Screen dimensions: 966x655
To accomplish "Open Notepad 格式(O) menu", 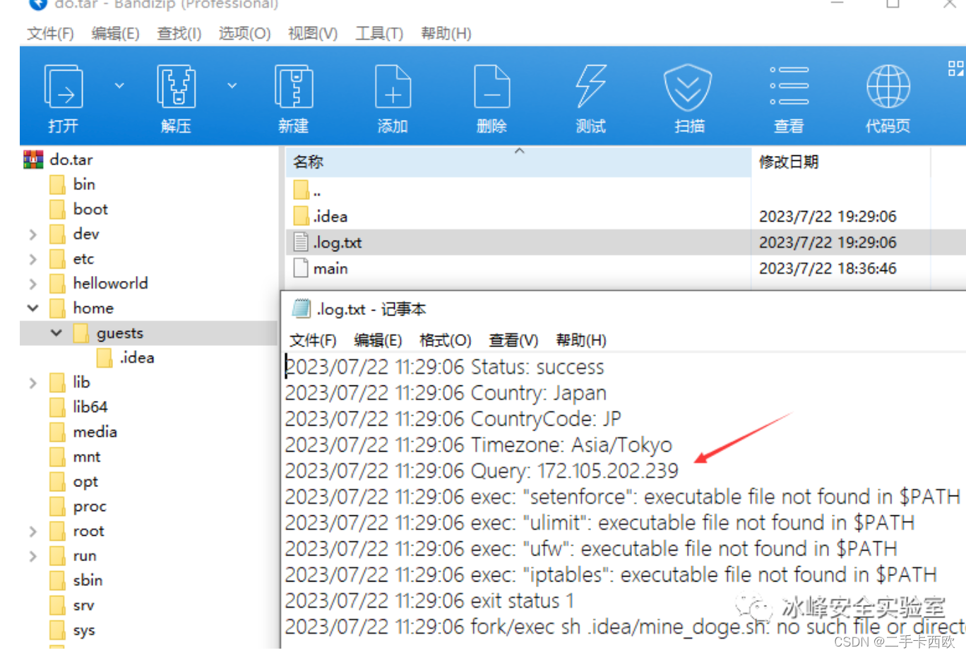I will click(445, 340).
